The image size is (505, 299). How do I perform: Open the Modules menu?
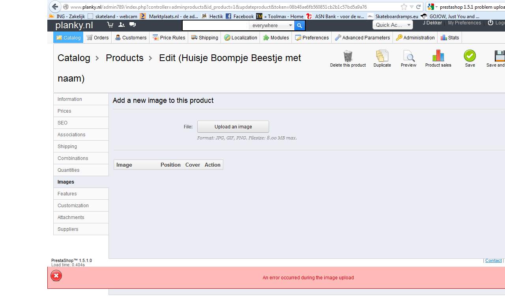point(276,38)
